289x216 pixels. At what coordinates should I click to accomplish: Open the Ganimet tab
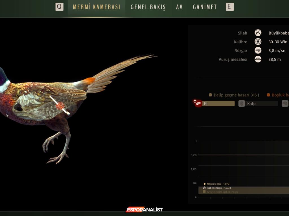pos(205,7)
